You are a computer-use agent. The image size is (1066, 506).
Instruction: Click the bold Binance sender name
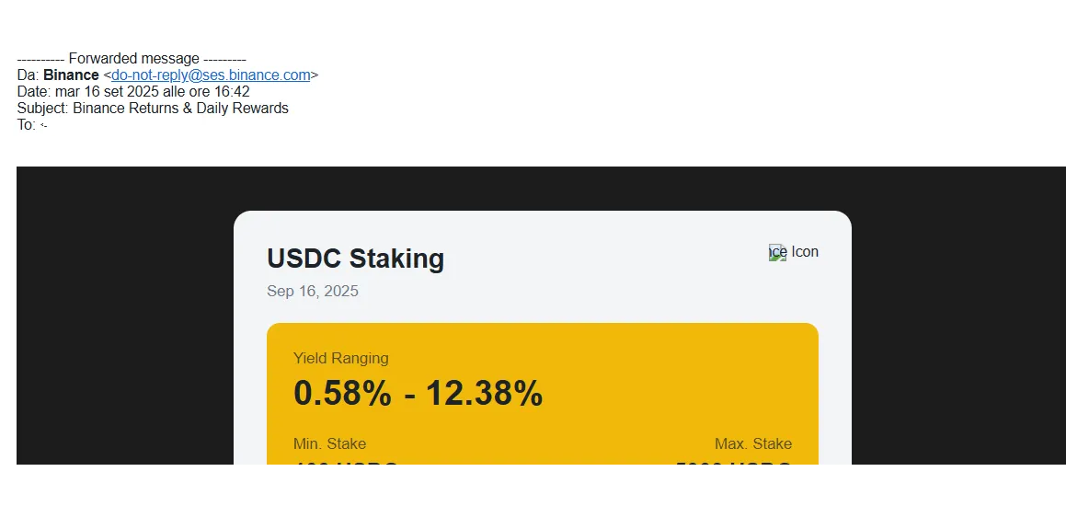pyautogui.click(x=71, y=75)
